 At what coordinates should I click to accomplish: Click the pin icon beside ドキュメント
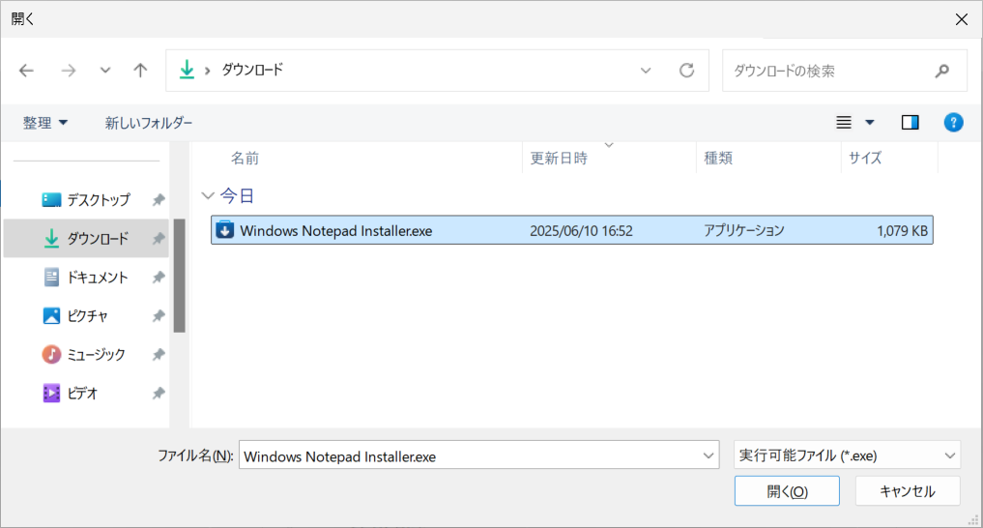(158, 278)
